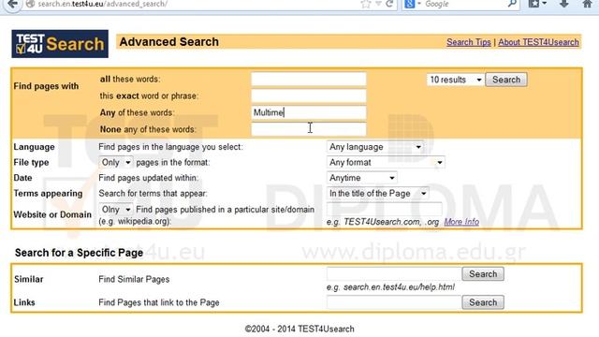Click the downloads arrow icon in toolbar

[x=564, y=4]
